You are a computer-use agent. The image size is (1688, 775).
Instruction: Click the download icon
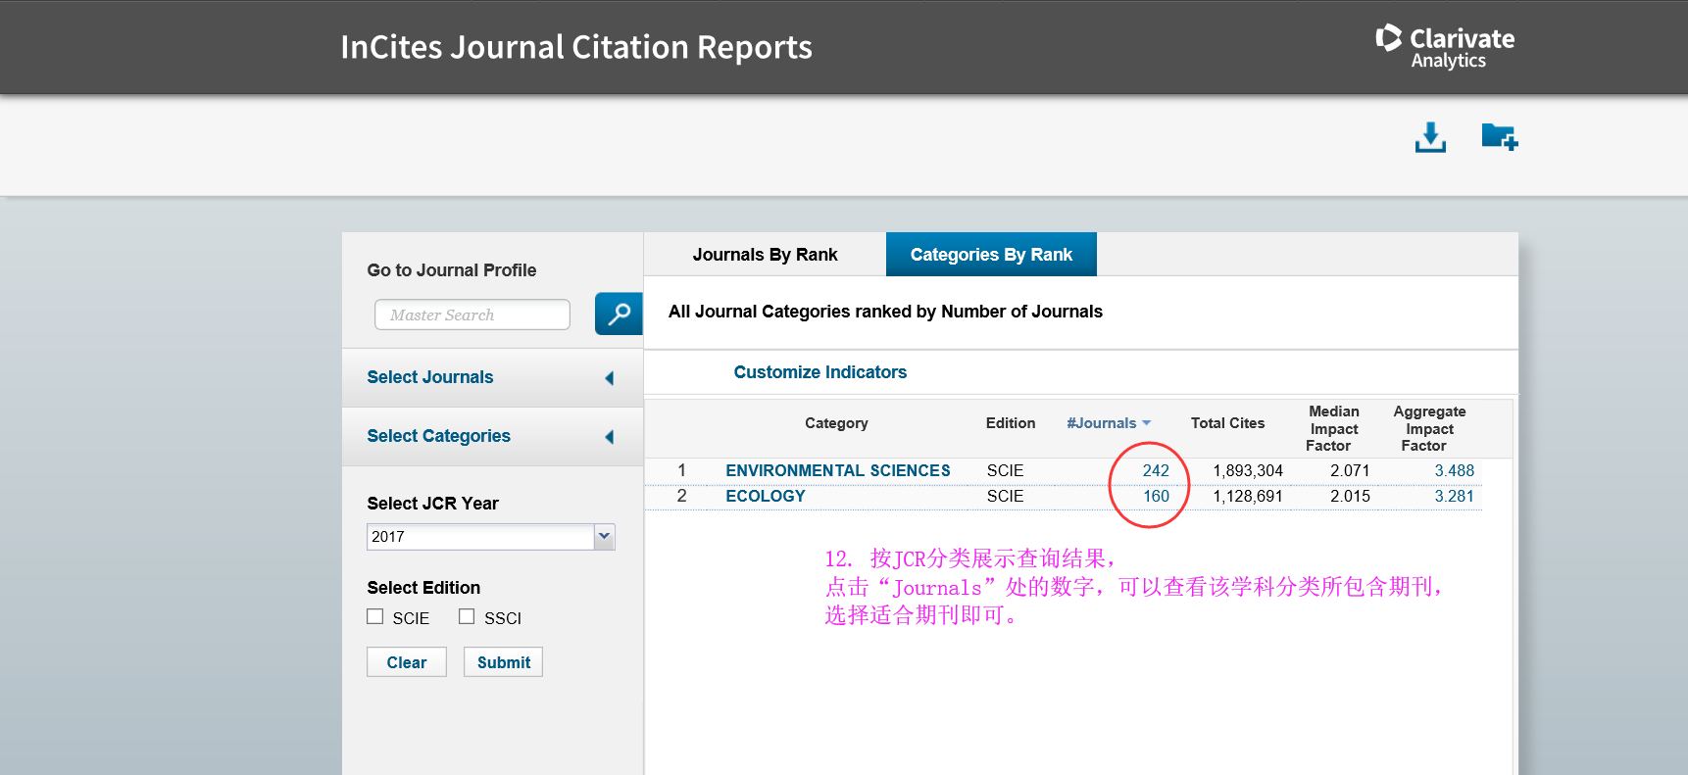pos(1430,137)
